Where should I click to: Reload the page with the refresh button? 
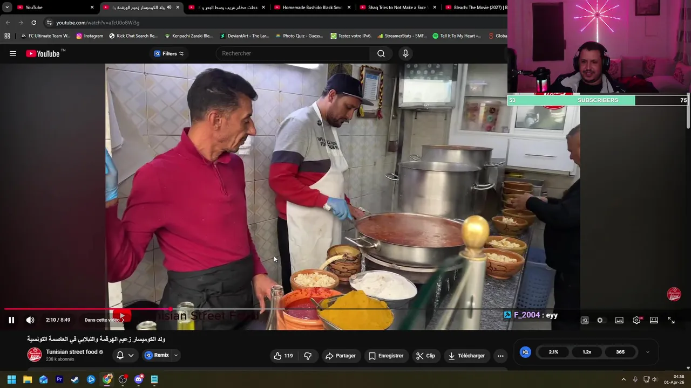(33, 23)
